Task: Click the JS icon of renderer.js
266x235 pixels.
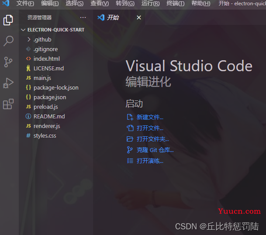Action: 28,126
